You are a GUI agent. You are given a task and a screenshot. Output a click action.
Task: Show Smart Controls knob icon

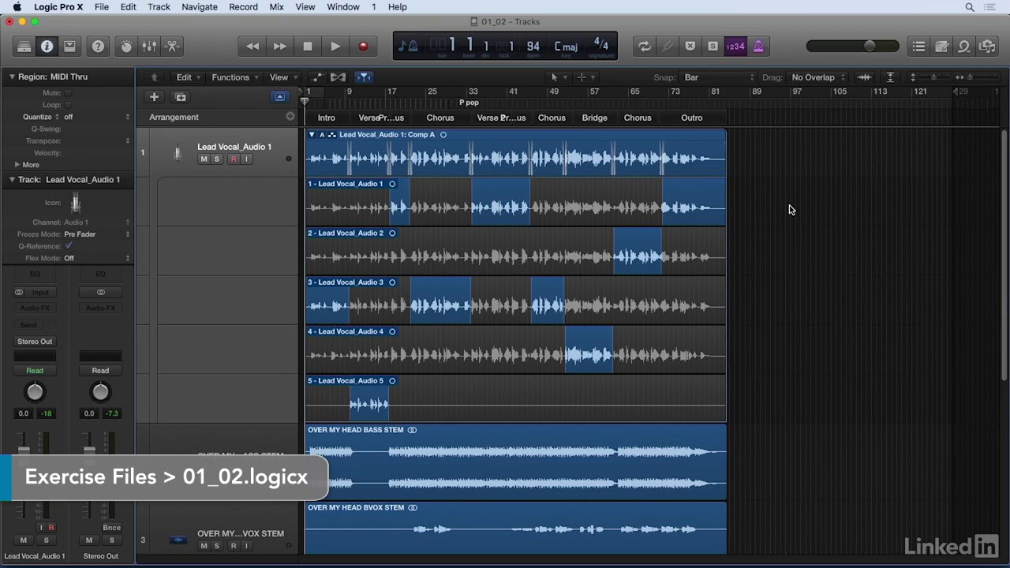(126, 47)
